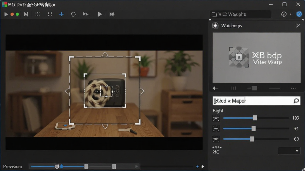Click the icon beside the middle slider
Image resolution: width=305 pixels, height=171 pixels.
[x=216, y=129]
